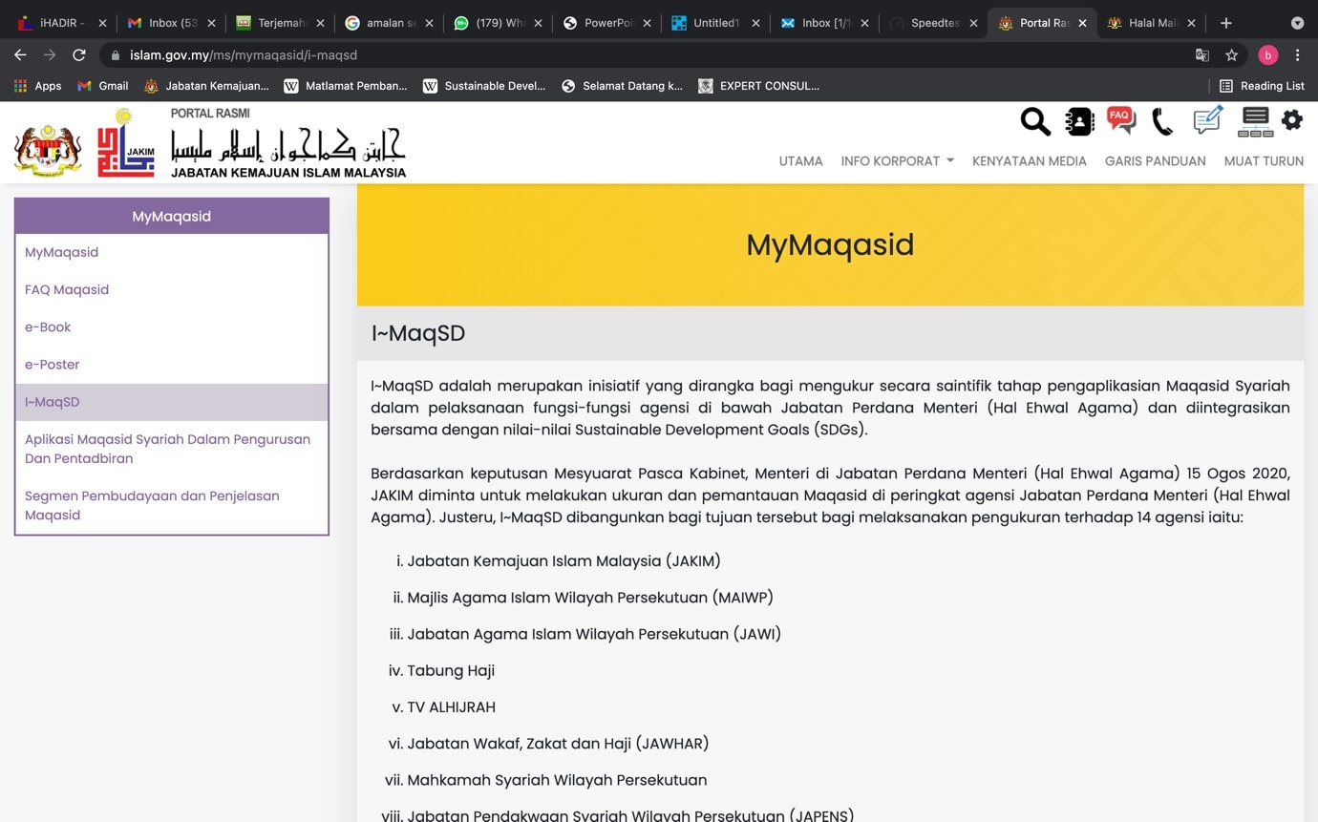The height and width of the screenshot is (822, 1318).
Task: Open MUAT TURUN navigation item
Action: 1264,161
